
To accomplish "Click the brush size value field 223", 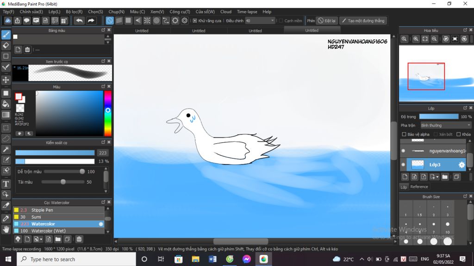I will click(103, 153).
